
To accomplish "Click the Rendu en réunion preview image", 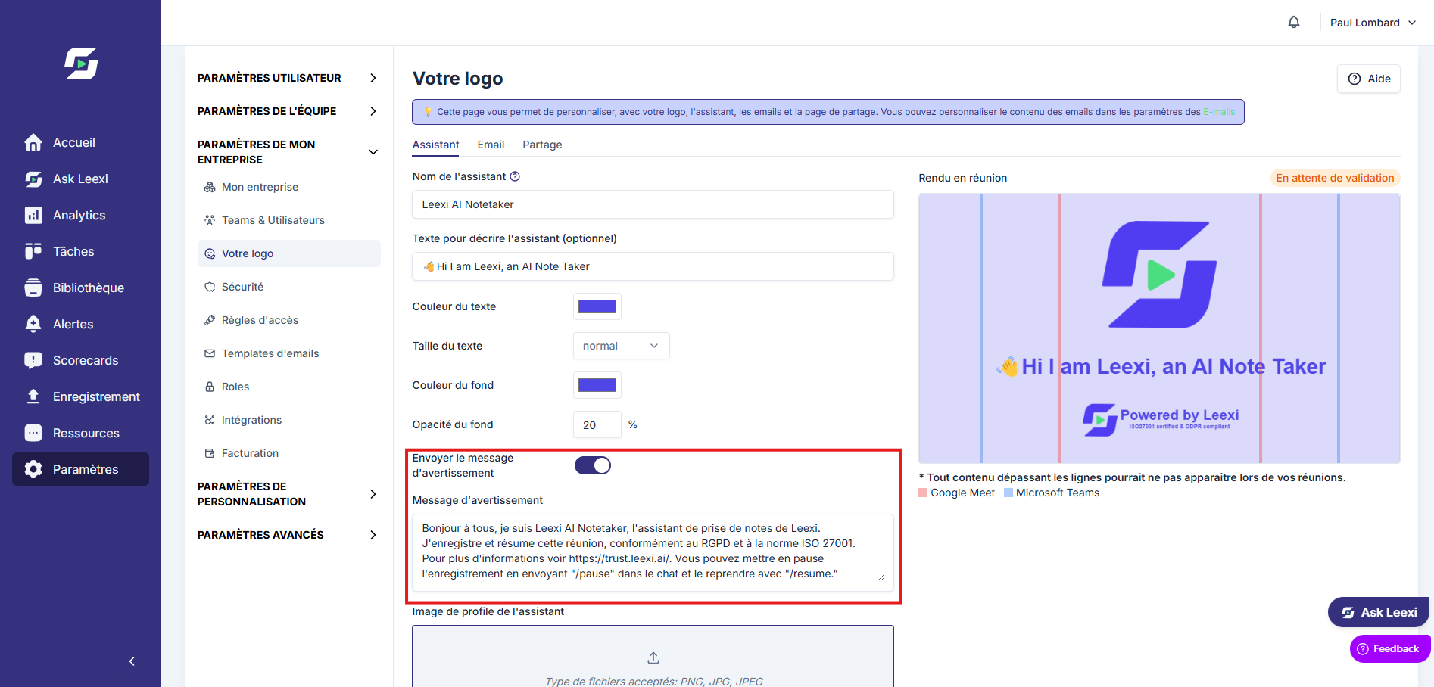I will click(x=1159, y=328).
